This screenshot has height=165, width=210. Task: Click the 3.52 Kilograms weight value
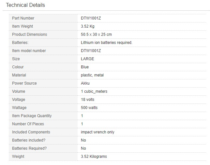(94, 157)
